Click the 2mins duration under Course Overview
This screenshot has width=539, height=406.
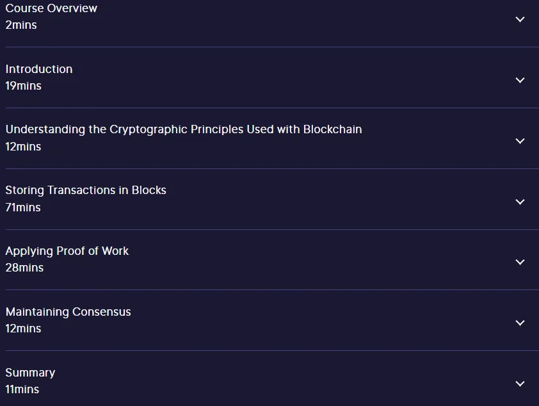pos(21,25)
